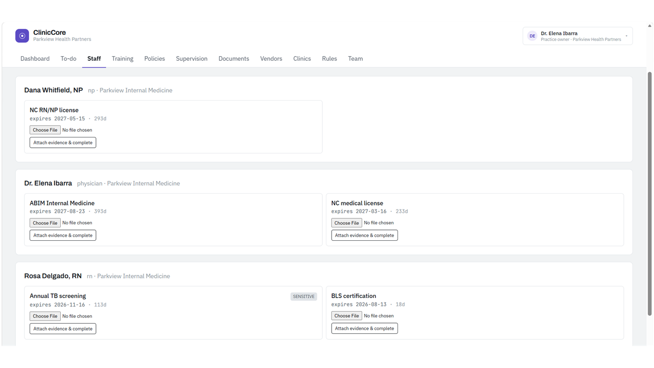Choose a file for NC medical license
654x368 pixels.
pos(346,223)
